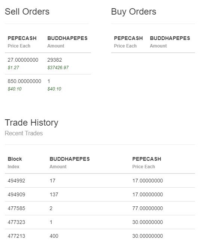
Task: Select the 27.00000000 sell order price
Action: point(23,60)
